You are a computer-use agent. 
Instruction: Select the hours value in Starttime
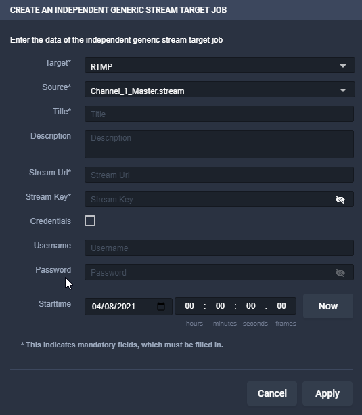click(x=189, y=306)
